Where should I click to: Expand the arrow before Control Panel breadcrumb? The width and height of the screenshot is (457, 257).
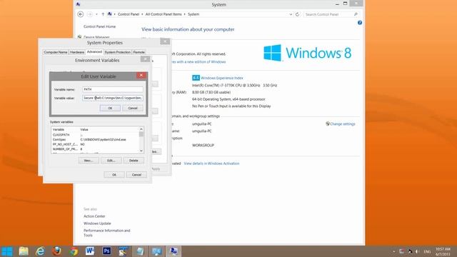pos(114,14)
